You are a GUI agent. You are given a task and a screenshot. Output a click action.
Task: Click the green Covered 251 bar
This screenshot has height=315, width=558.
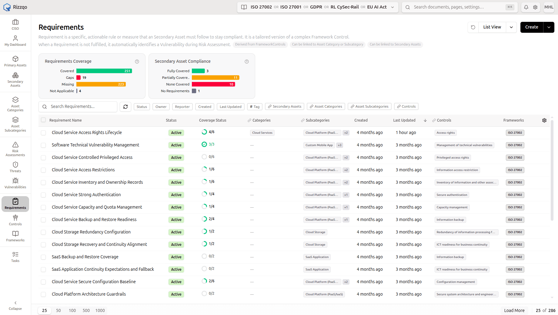[x=104, y=71]
